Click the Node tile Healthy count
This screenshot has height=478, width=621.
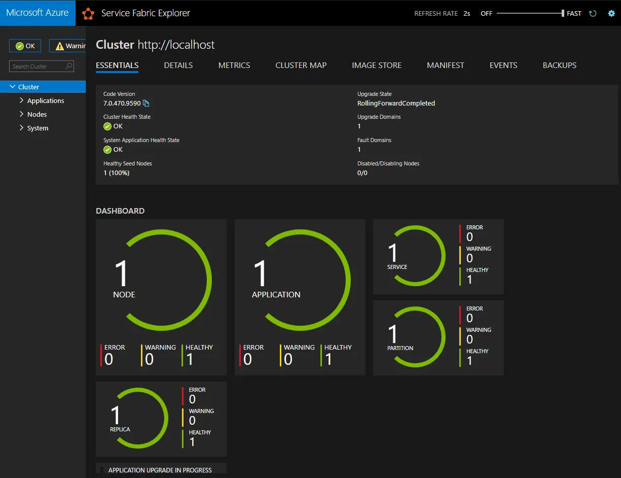point(190,359)
